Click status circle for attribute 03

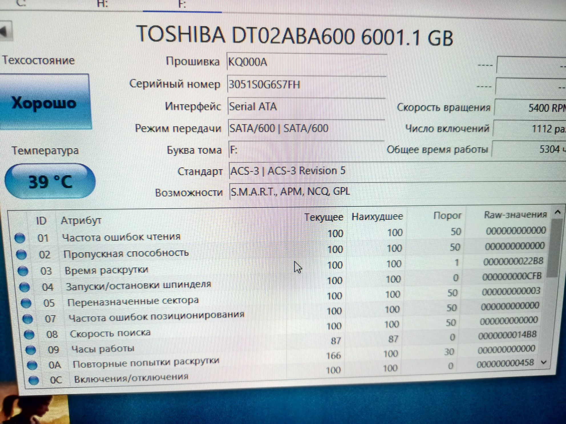[x=23, y=271]
